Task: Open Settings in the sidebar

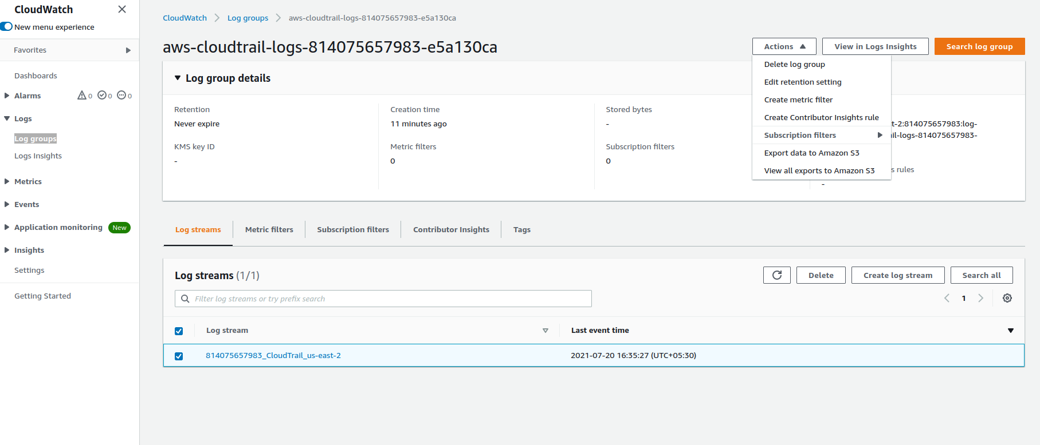Action: pyautogui.click(x=29, y=270)
